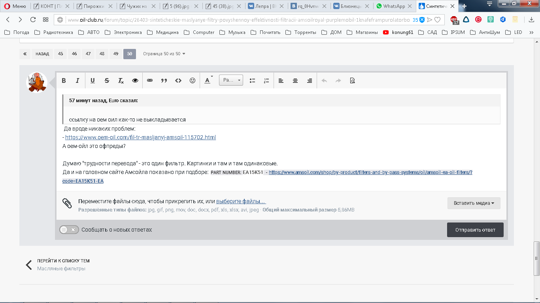Apply bold formatting in editor
Image resolution: width=540 pixels, height=303 pixels.
pyautogui.click(x=64, y=80)
